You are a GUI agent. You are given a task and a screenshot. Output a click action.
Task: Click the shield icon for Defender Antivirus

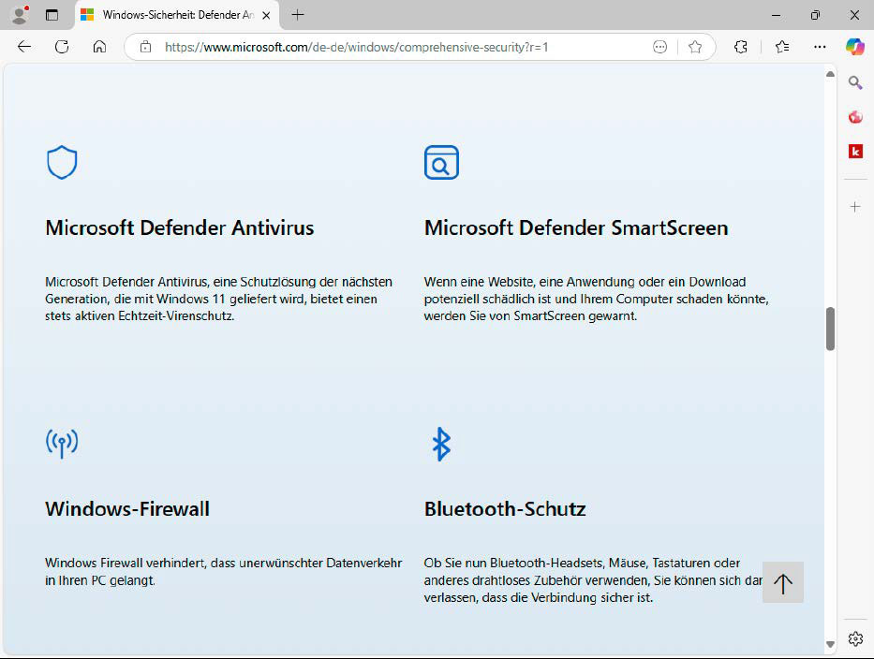62,163
